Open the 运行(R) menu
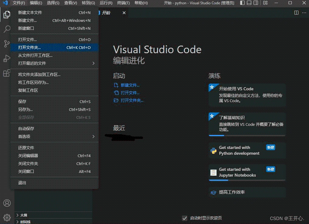Image resolution: width=309 pixels, height=224 pixels. point(106,3)
